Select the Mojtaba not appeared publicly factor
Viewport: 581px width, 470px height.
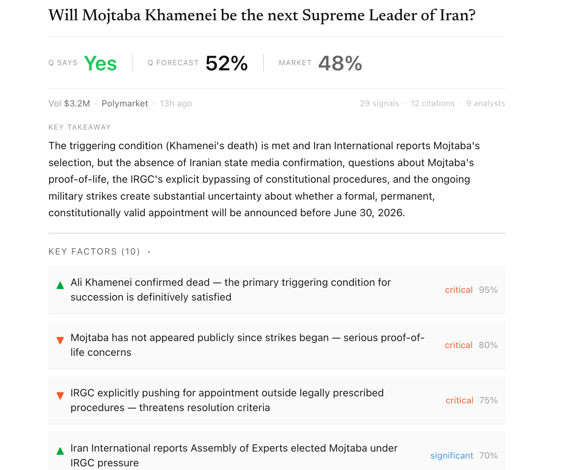(277, 345)
